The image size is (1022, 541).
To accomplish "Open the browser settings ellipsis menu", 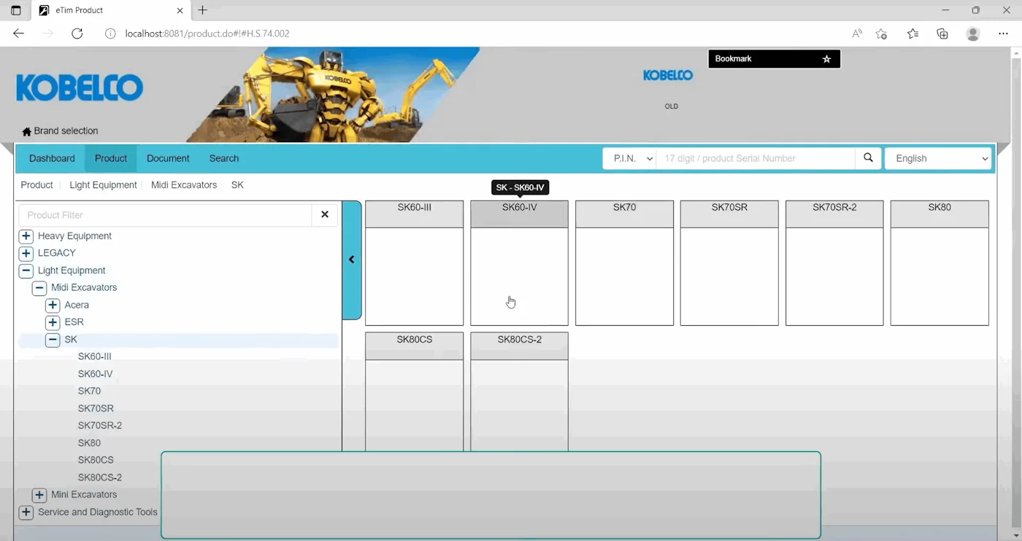I will point(1004,34).
